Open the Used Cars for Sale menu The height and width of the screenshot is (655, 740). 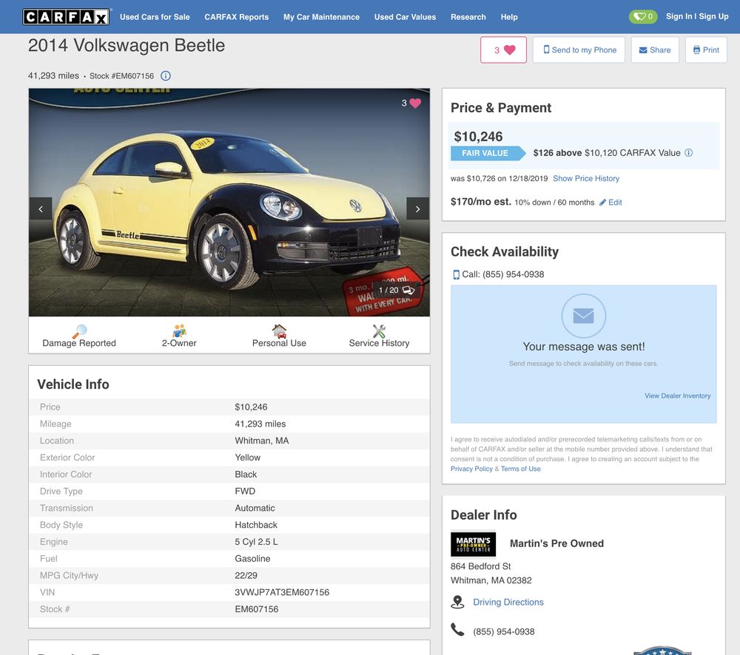click(155, 16)
